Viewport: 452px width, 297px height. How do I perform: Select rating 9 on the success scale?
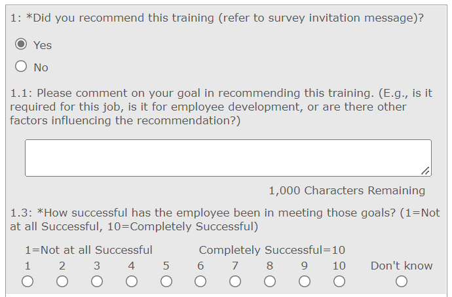(x=305, y=281)
